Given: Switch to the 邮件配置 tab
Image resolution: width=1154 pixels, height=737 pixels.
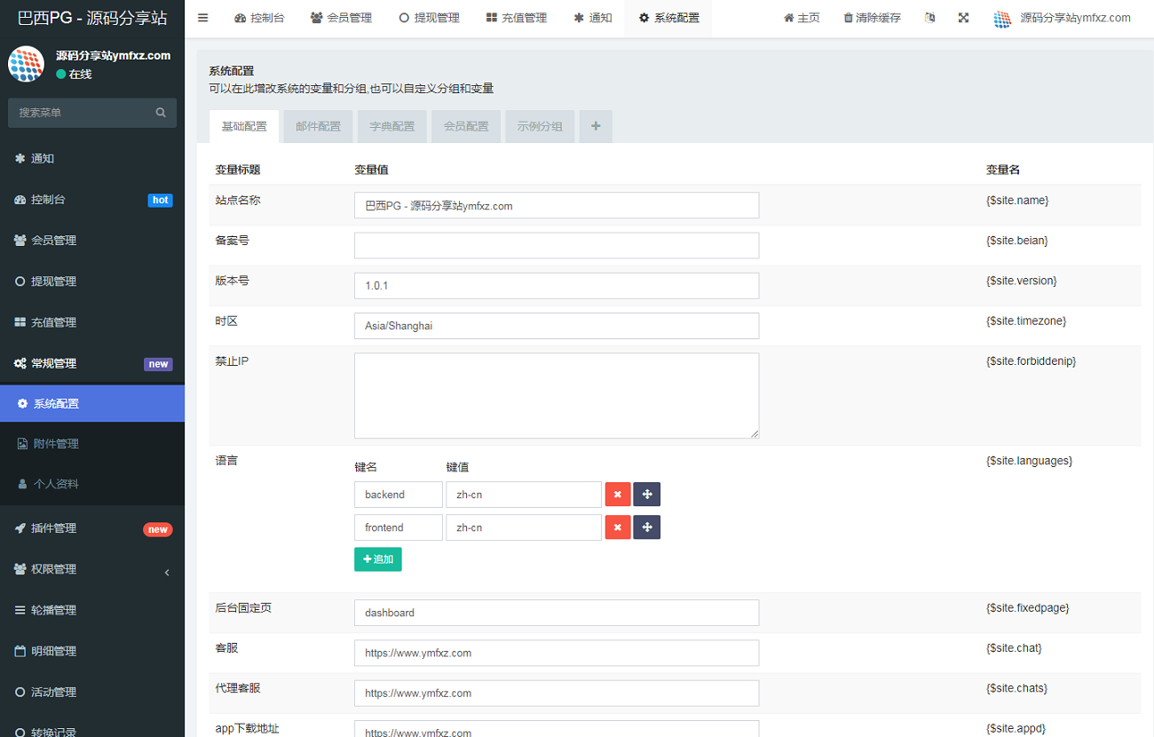Looking at the screenshot, I should (318, 126).
